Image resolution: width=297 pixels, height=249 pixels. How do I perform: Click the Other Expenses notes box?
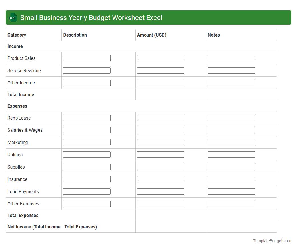(231, 203)
